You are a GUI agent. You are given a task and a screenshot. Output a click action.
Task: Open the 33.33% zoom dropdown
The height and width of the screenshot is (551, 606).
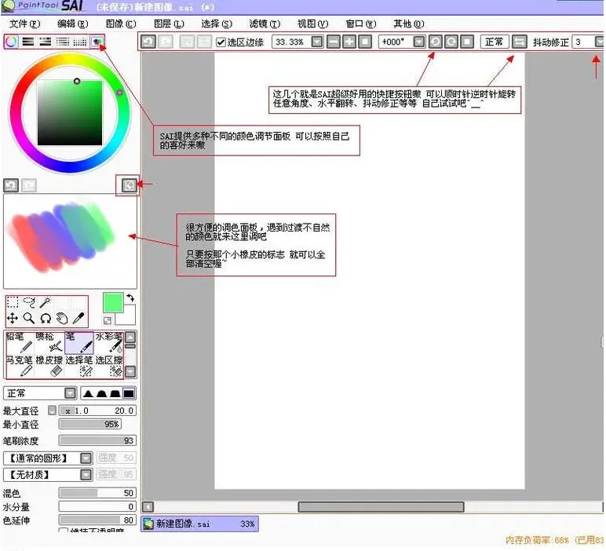coord(317,42)
